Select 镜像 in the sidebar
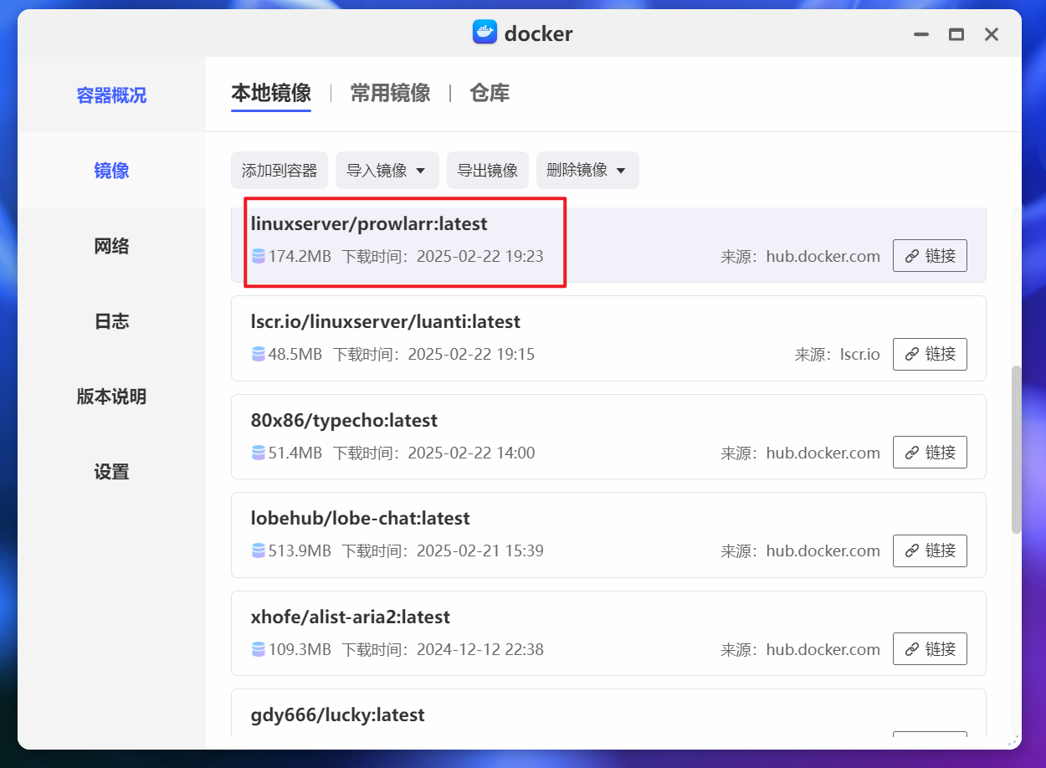 click(x=111, y=171)
